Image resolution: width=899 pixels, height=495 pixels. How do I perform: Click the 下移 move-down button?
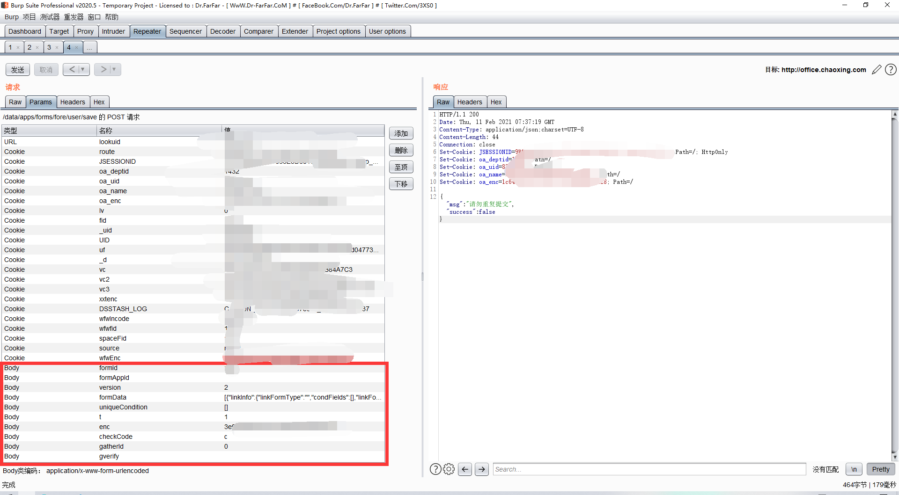tap(401, 184)
